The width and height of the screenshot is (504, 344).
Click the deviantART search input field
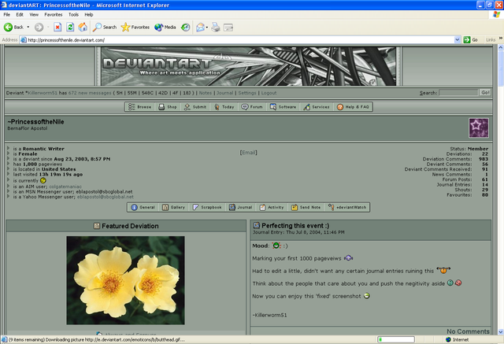coord(458,93)
